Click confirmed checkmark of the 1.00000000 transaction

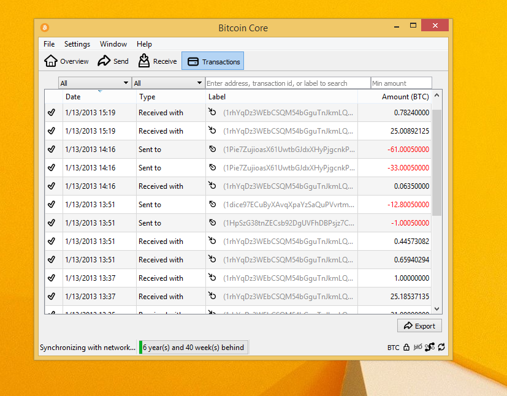pos(51,278)
